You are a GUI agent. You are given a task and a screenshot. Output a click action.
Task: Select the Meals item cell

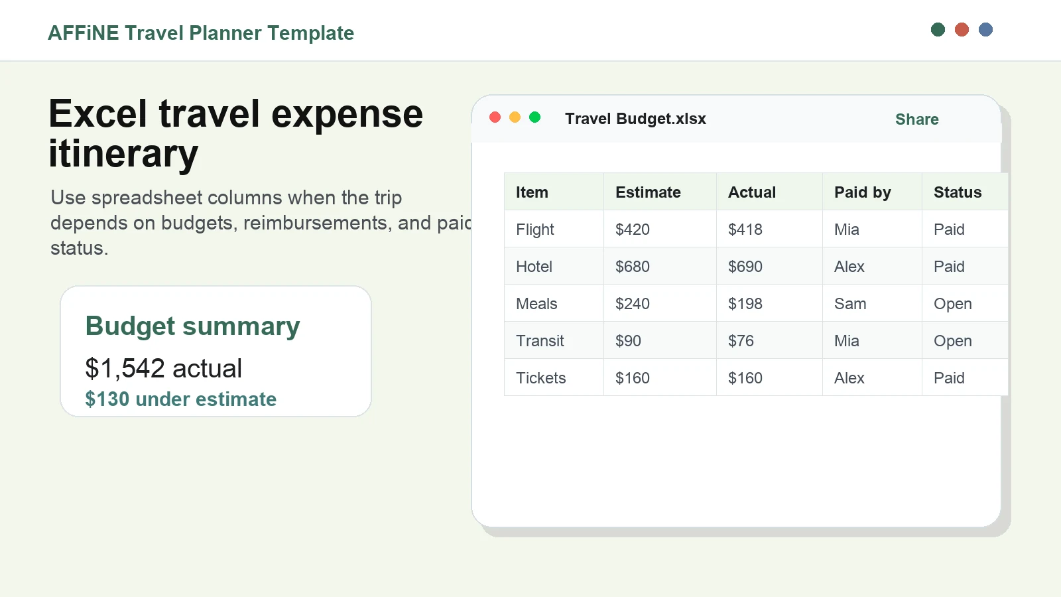(x=554, y=303)
